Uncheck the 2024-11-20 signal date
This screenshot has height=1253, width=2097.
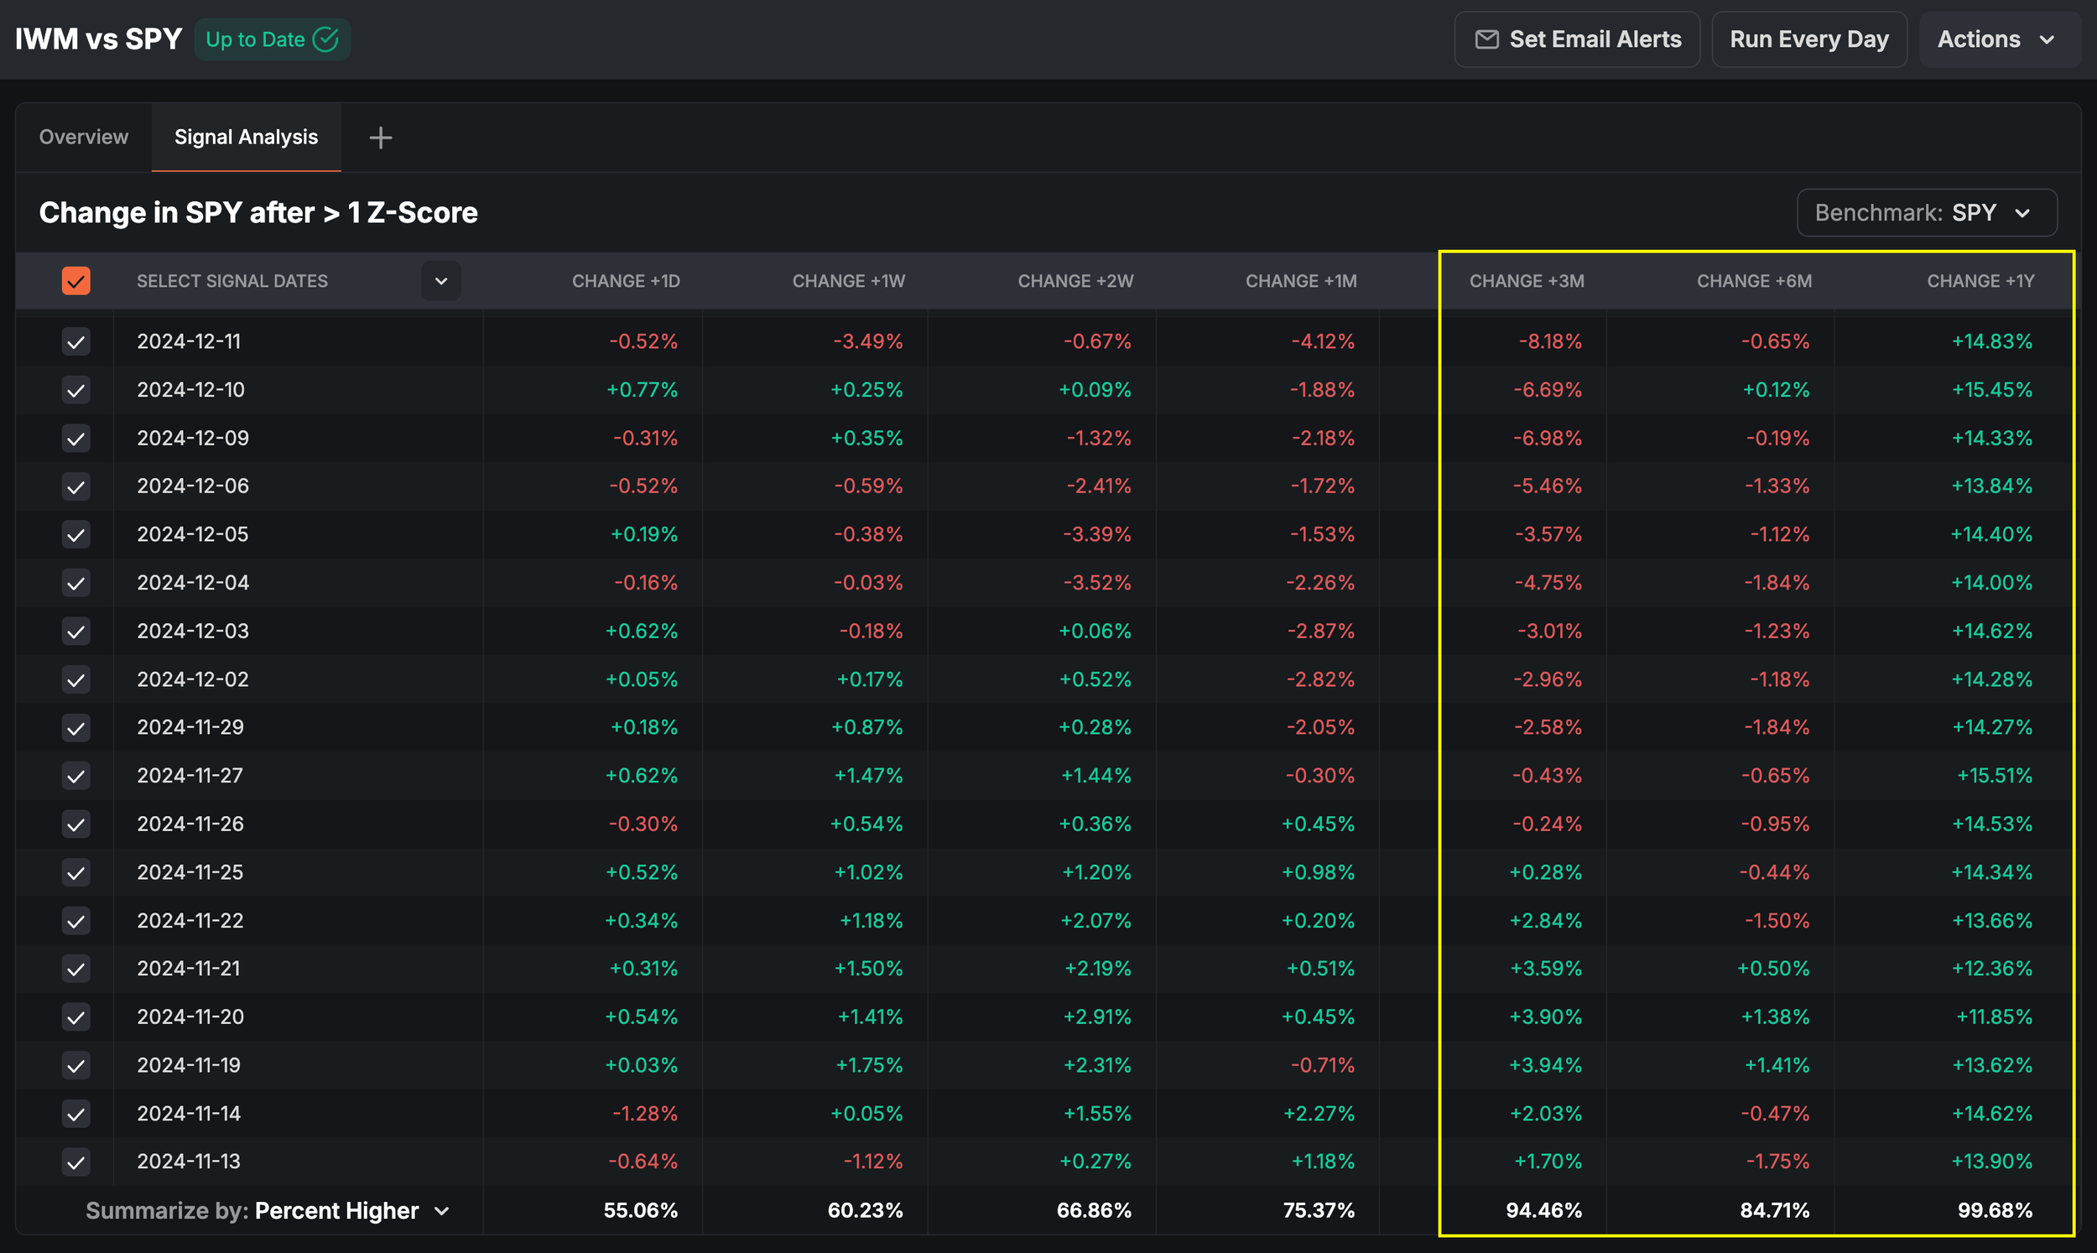tap(76, 1017)
